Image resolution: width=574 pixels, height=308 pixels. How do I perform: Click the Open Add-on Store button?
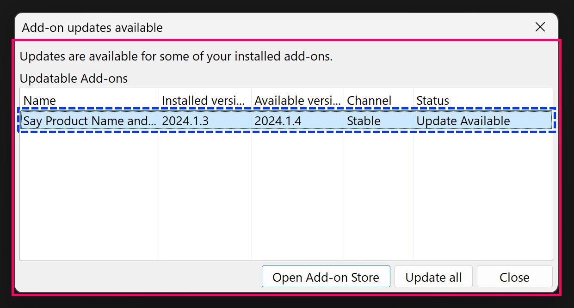point(326,277)
